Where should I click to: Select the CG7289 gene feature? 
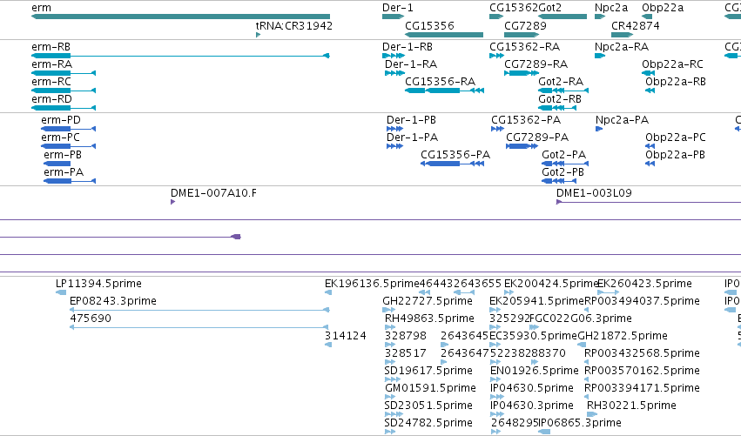[x=522, y=35]
